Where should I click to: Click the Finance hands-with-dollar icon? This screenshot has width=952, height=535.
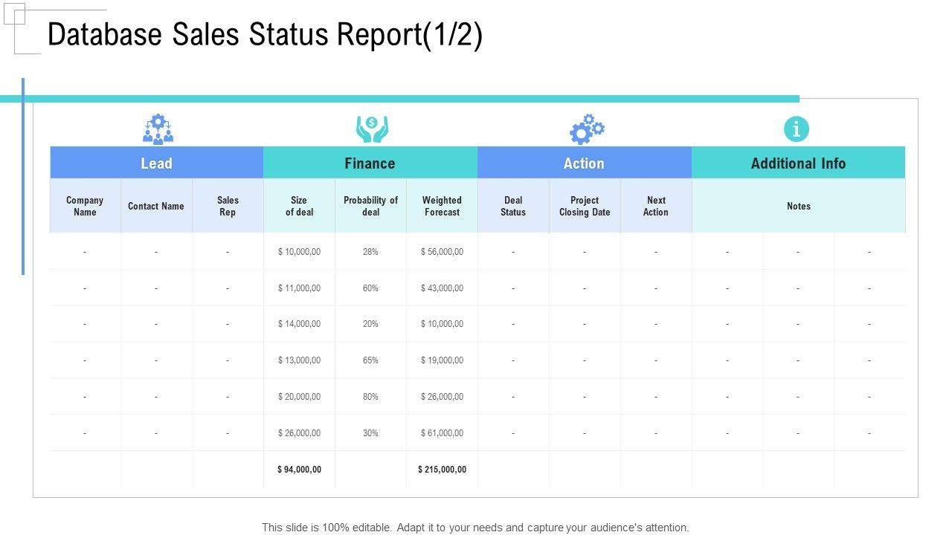click(372, 129)
